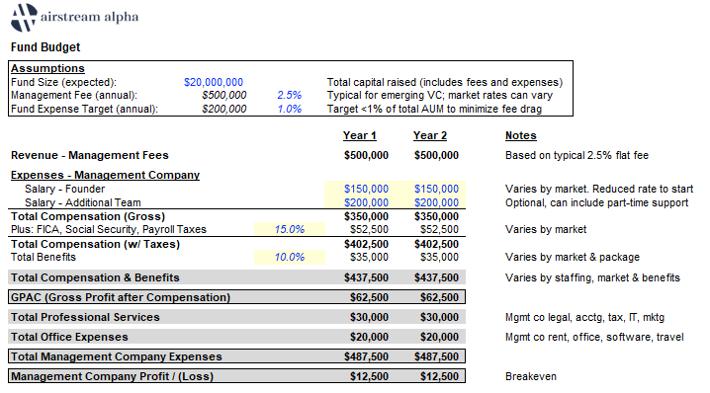Edit the 10.0% benefits rate cell
The height and width of the screenshot is (393, 710).
tap(290, 258)
